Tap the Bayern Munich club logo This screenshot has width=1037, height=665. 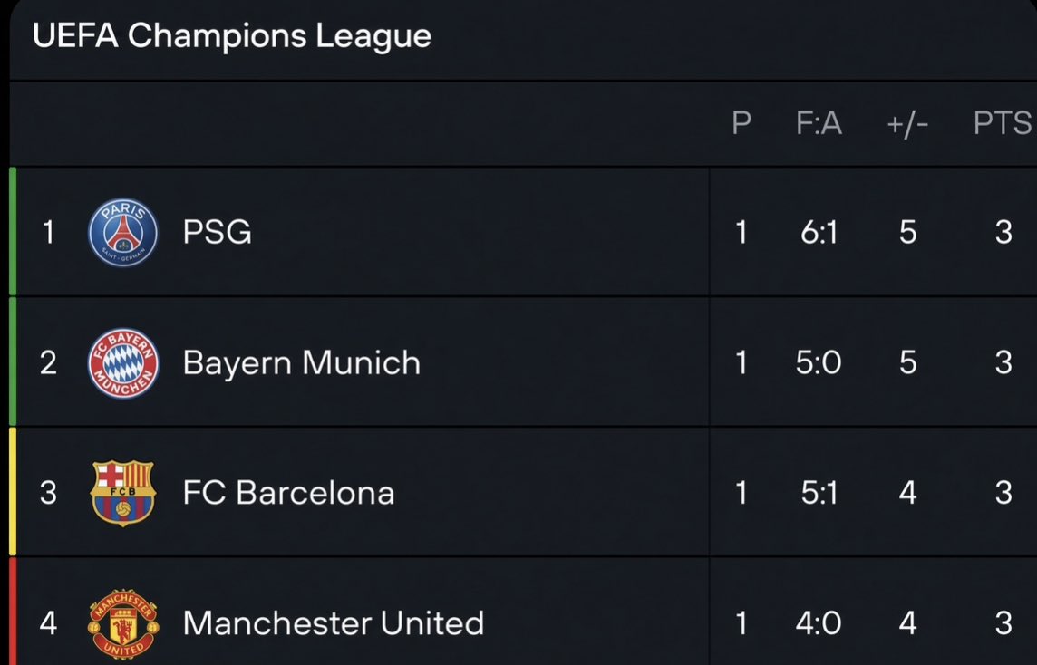point(123,362)
